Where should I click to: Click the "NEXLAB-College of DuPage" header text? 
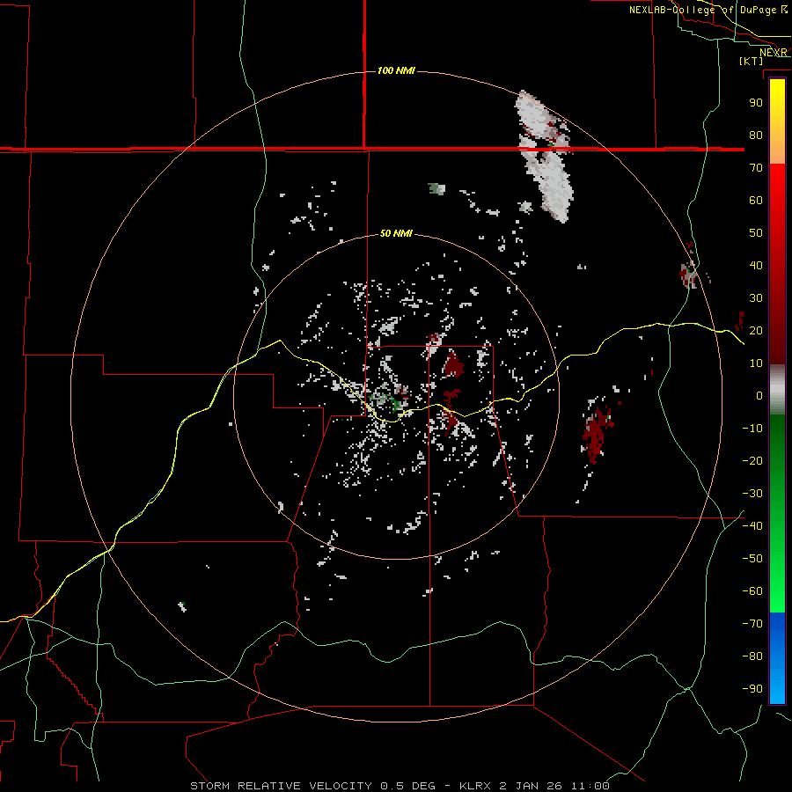[x=702, y=10]
